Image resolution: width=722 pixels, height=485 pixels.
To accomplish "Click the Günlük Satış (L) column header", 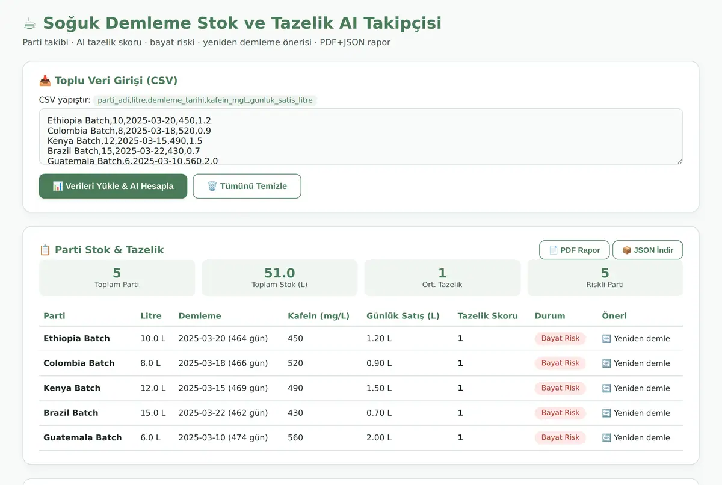I will [403, 316].
